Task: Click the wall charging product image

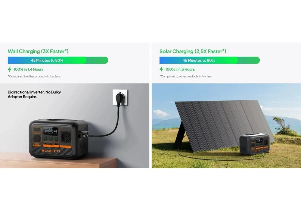Action: [x=74, y=126]
